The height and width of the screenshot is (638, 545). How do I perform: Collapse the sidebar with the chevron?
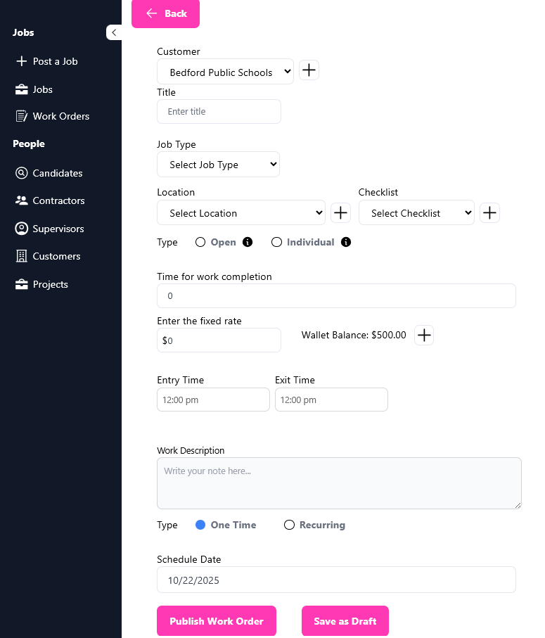coord(114,32)
